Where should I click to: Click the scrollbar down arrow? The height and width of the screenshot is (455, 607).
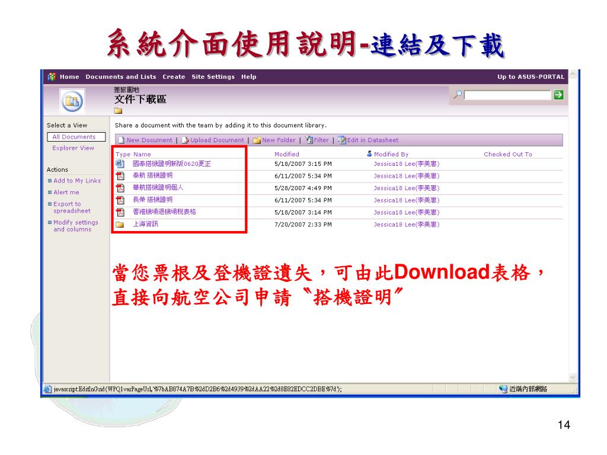click(573, 377)
